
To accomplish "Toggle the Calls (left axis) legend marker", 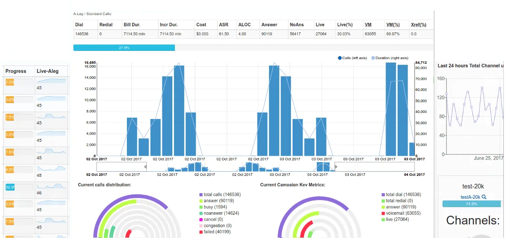I will point(340,58).
